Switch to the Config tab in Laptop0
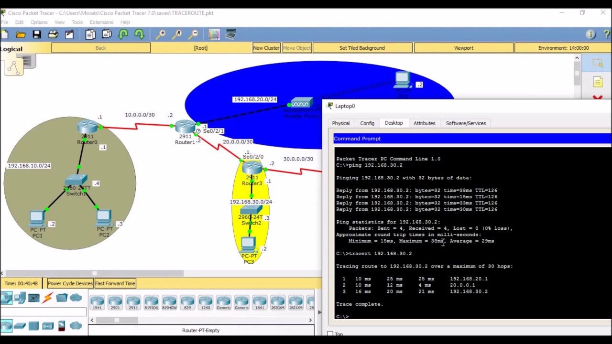The width and height of the screenshot is (612, 344). pyautogui.click(x=367, y=123)
